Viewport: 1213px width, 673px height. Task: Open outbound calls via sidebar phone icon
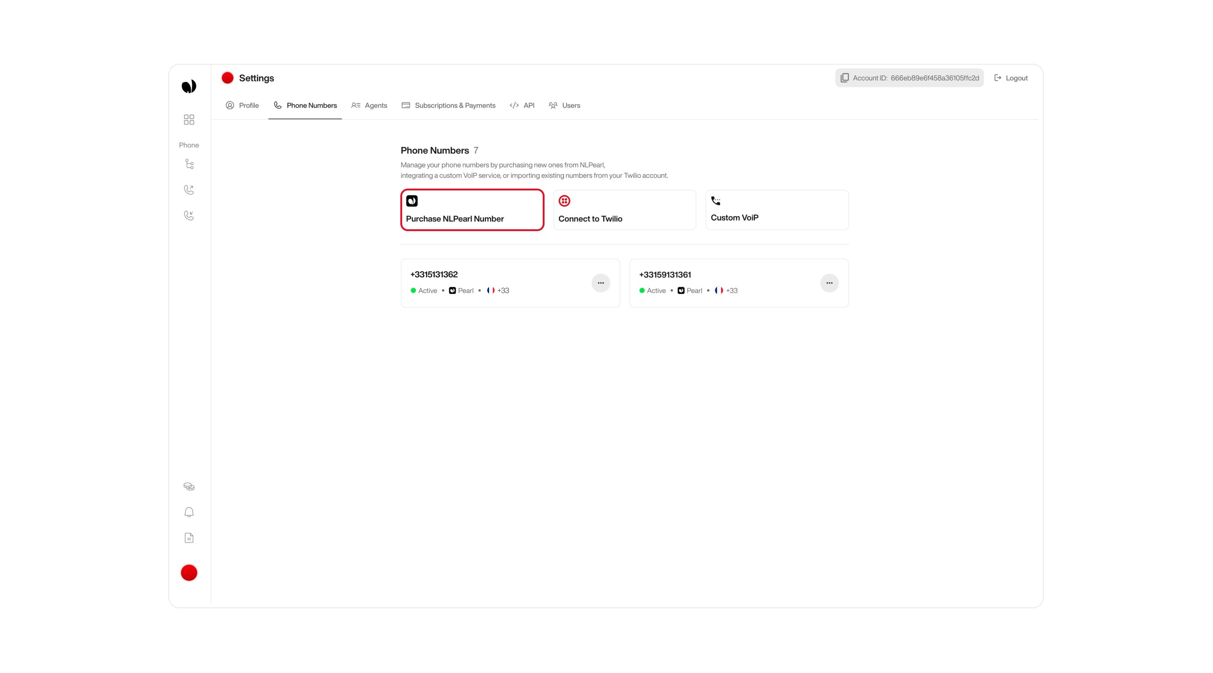click(x=189, y=190)
